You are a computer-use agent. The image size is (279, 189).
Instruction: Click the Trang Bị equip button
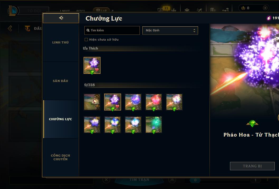tap(252, 166)
